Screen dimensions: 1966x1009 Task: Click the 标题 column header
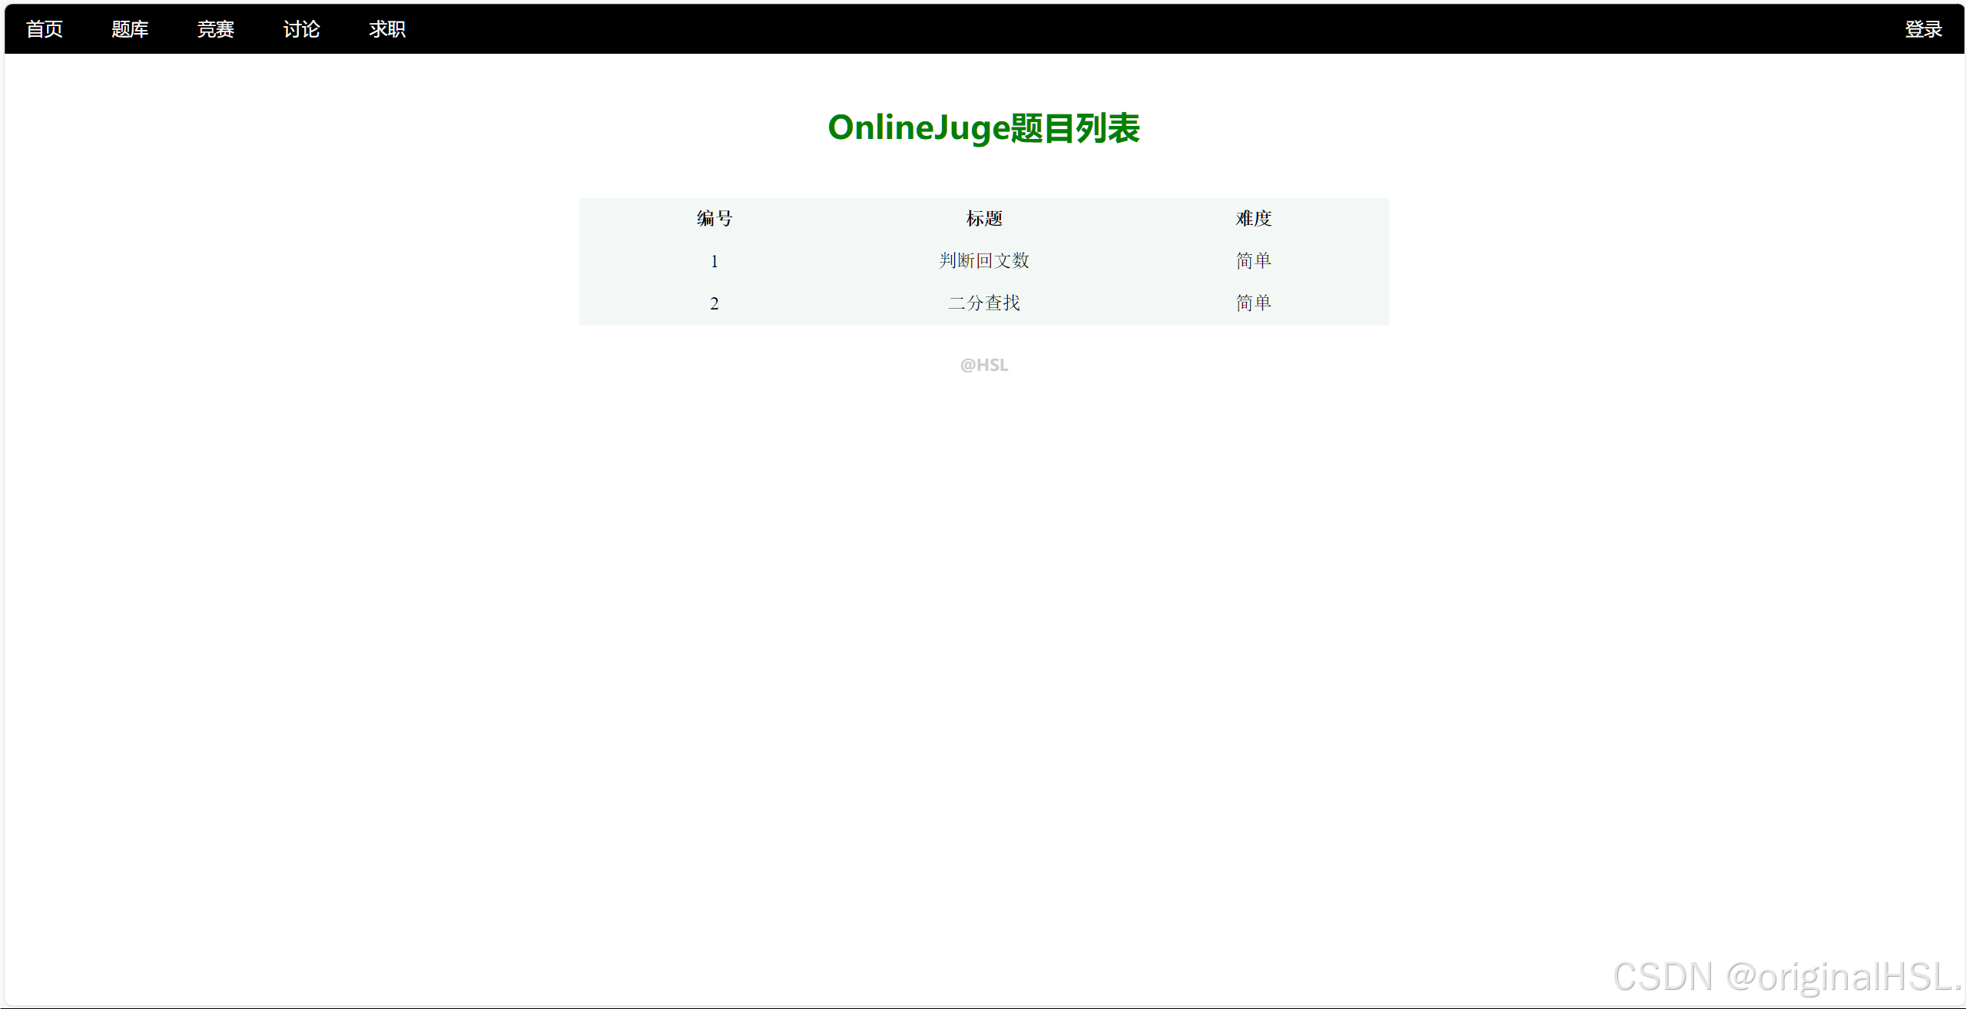[983, 219]
